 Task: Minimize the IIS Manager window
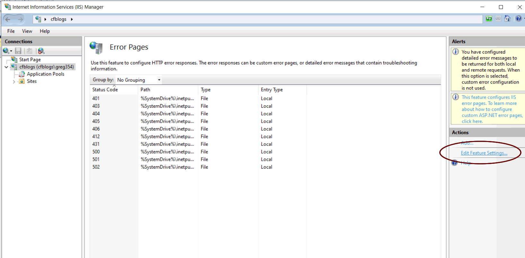(482, 7)
